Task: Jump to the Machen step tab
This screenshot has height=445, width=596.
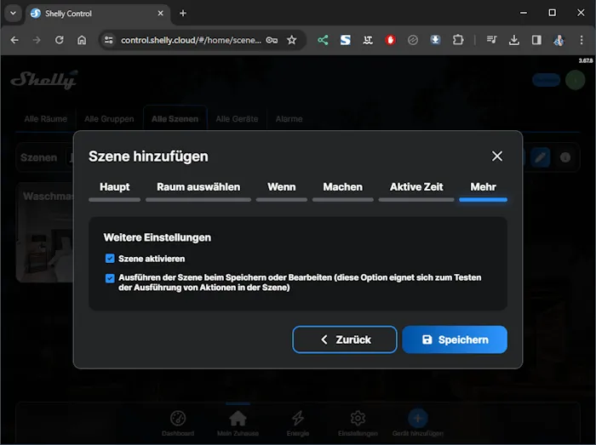Action: (x=342, y=187)
